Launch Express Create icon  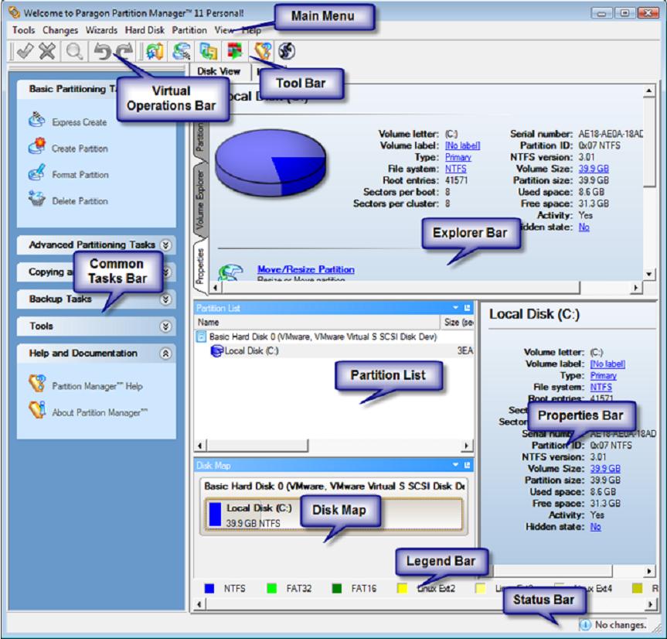[36, 120]
